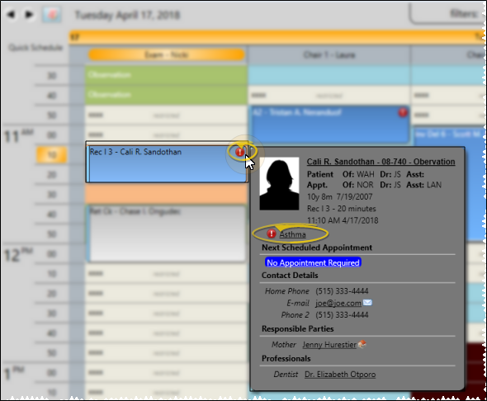The width and height of the screenshot is (487, 401).
Task: Select the Chair 1 column header
Action: [x=329, y=55]
